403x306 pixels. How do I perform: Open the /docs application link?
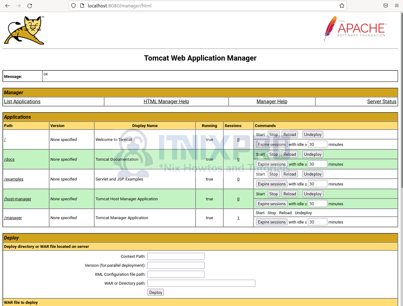9,159
